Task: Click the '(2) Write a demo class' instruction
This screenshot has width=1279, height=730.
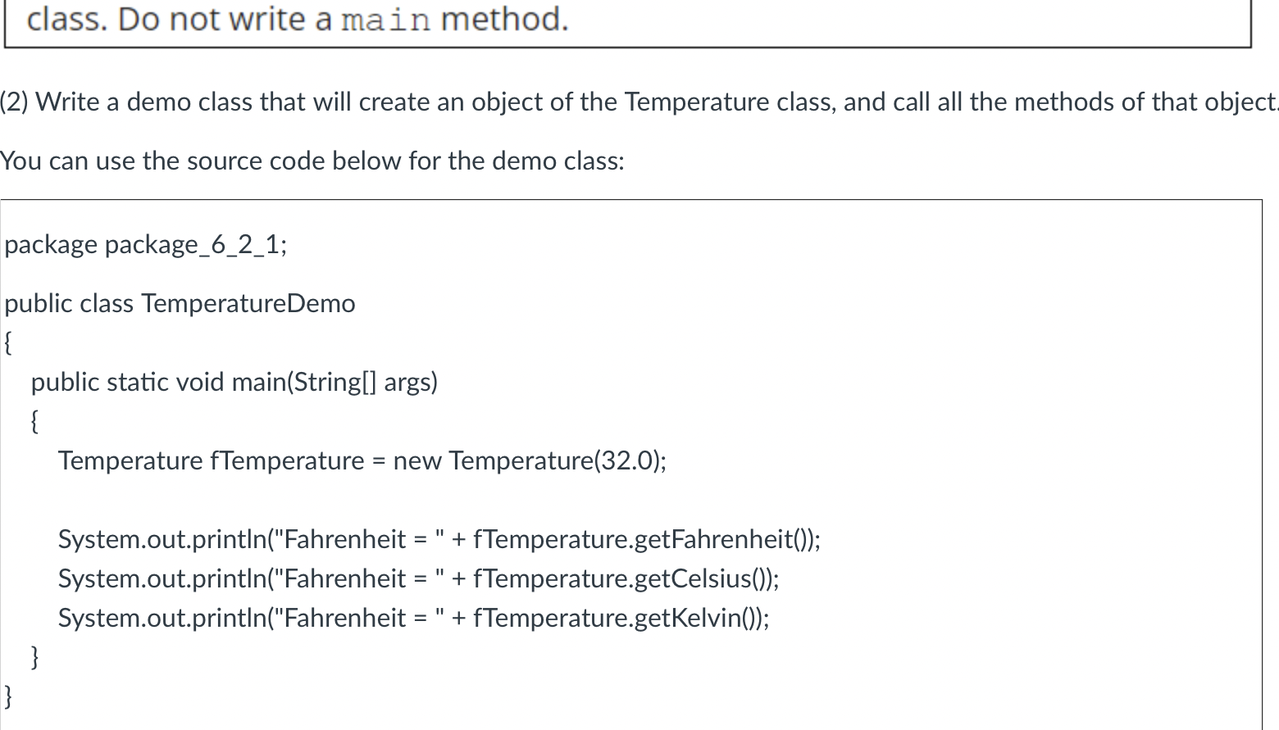Action: [639, 102]
